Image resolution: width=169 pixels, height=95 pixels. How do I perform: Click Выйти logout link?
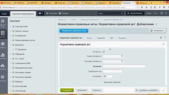click(149, 13)
